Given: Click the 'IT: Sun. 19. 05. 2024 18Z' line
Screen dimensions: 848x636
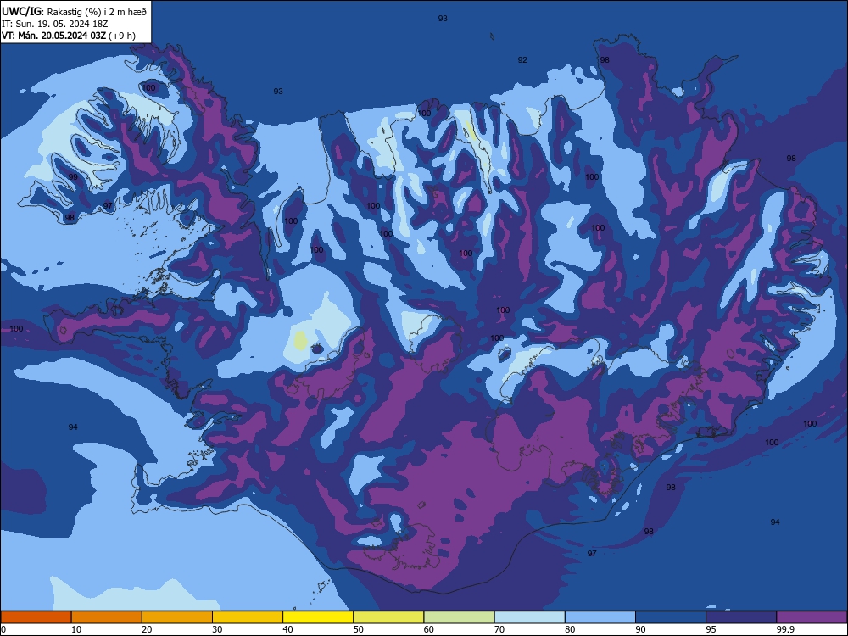Looking at the screenshot, I should (x=54, y=25).
